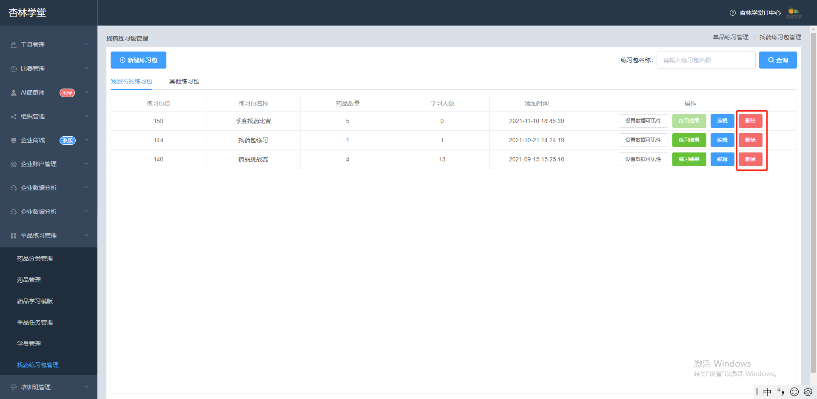817x399 pixels.
Task: Click the 新建练习包 button
Action: pyautogui.click(x=138, y=60)
